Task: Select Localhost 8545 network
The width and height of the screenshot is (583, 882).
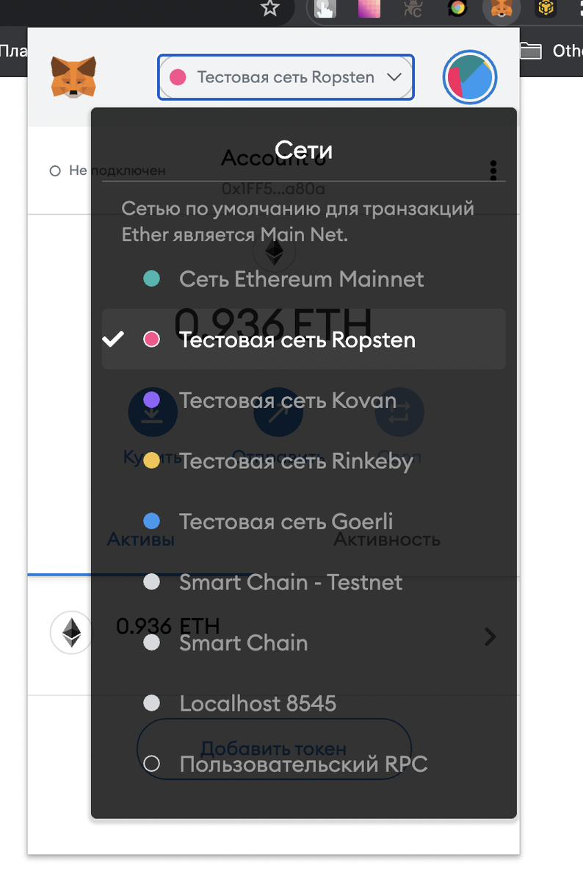Action: [x=303, y=703]
